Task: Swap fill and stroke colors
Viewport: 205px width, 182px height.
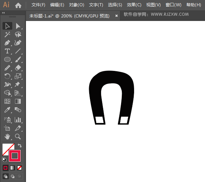Action: (20, 145)
